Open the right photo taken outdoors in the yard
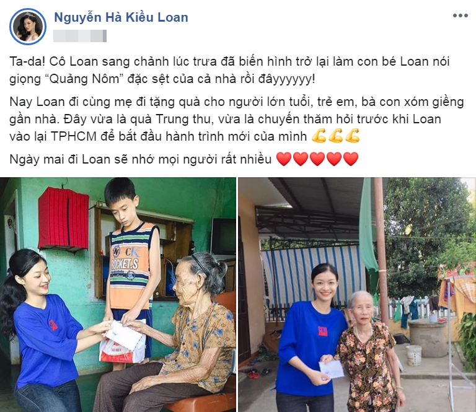This screenshot has width=476, height=412. point(357,294)
